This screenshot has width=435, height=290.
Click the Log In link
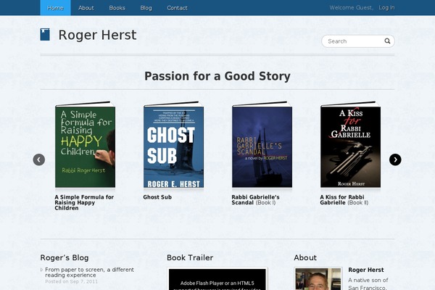pos(386,8)
